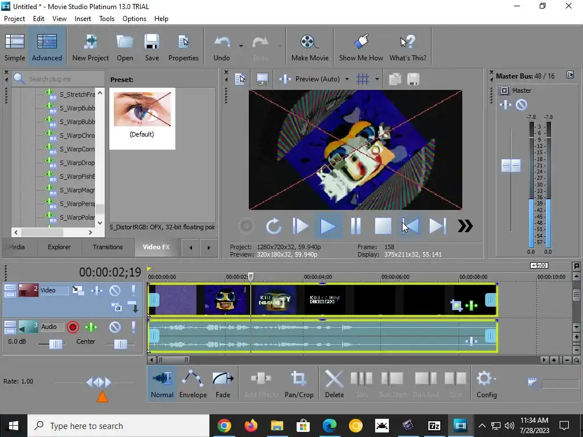Switch to the Explorer tab
Screen dimensions: 583x437
click(x=59, y=247)
